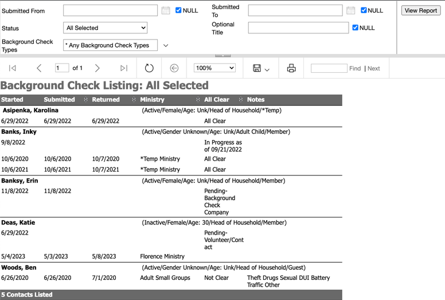This screenshot has width=445, height=300.
Task: Click the Next search link
Action: click(x=373, y=68)
